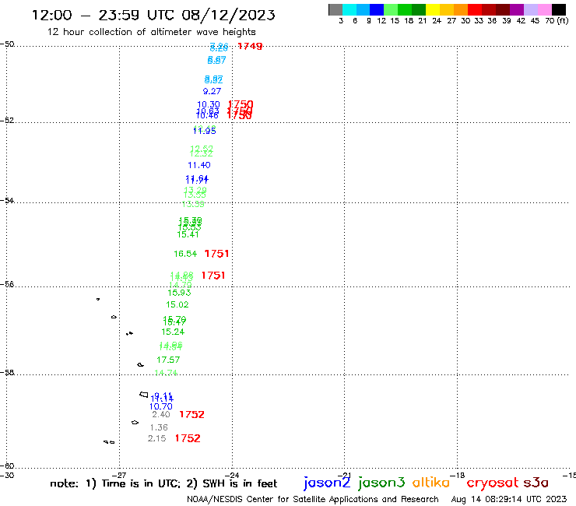Click the wave height value 10.30
This screenshot has width=576, height=506.
[x=209, y=104]
